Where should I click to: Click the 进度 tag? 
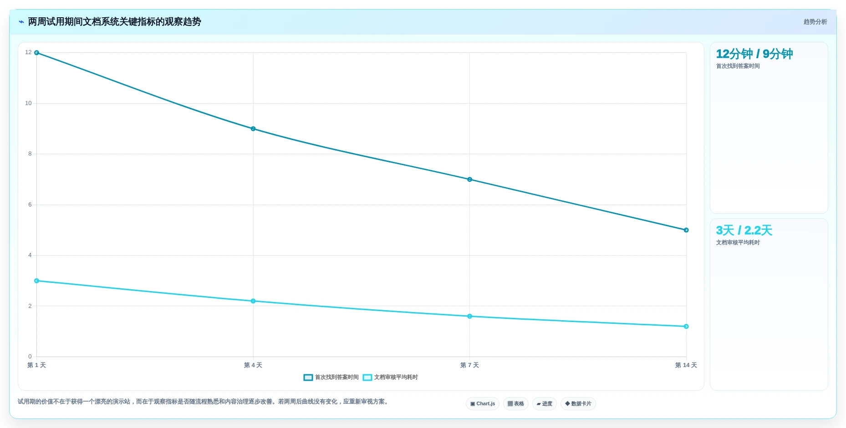pyautogui.click(x=545, y=404)
